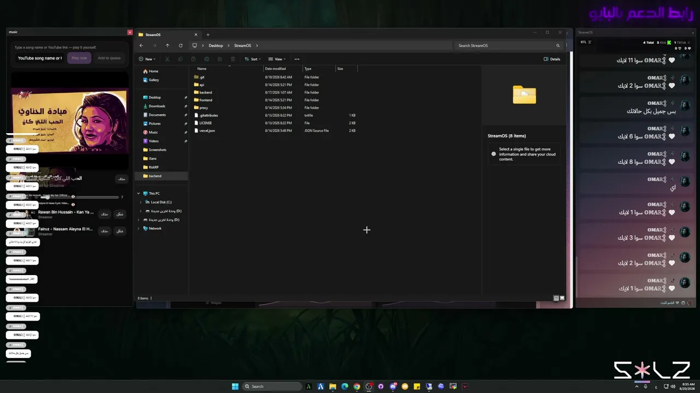
Task: Expand the Network tree node
Action: point(138,228)
